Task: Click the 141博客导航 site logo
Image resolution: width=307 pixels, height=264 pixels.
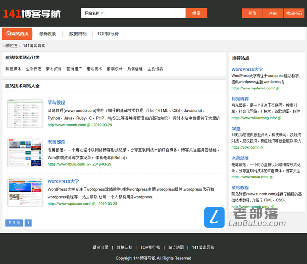Action: pyautogui.click(x=32, y=14)
